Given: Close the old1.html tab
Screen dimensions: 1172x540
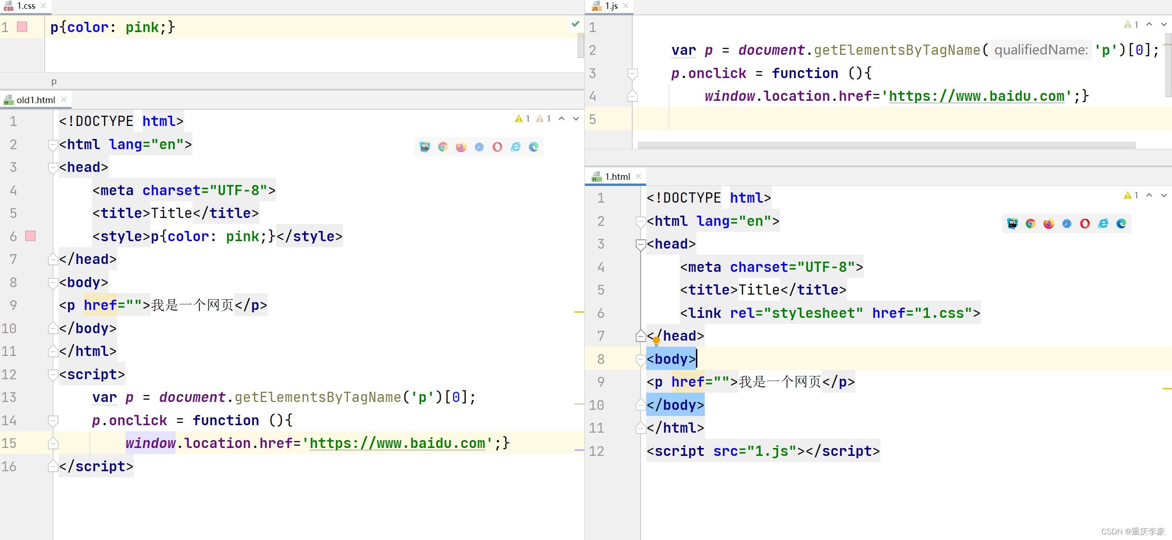Looking at the screenshot, I should (x=64, y=99).
